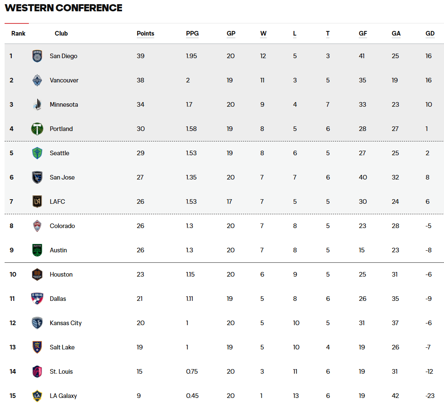The image size is (444, 408).
Task: Open the Kansas City club link
Action: click(x=66, y=323)
